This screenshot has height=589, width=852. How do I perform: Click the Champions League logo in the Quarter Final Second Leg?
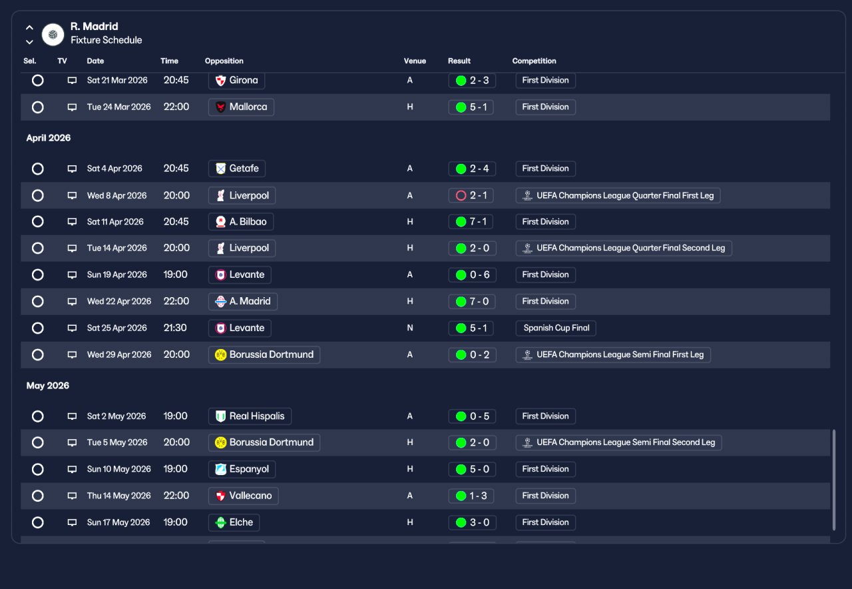point(528,249)
